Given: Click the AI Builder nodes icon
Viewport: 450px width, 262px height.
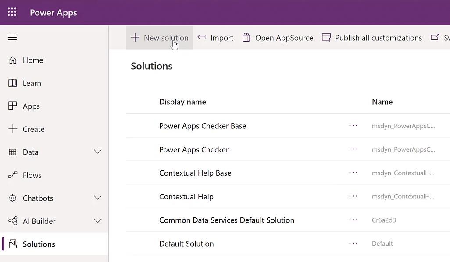Looking at the screenshot, I should (13, 221).
